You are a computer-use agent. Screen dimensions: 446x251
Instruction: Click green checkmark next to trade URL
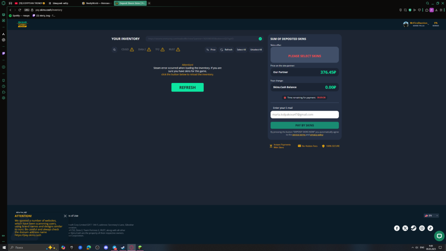coord(260,39)
